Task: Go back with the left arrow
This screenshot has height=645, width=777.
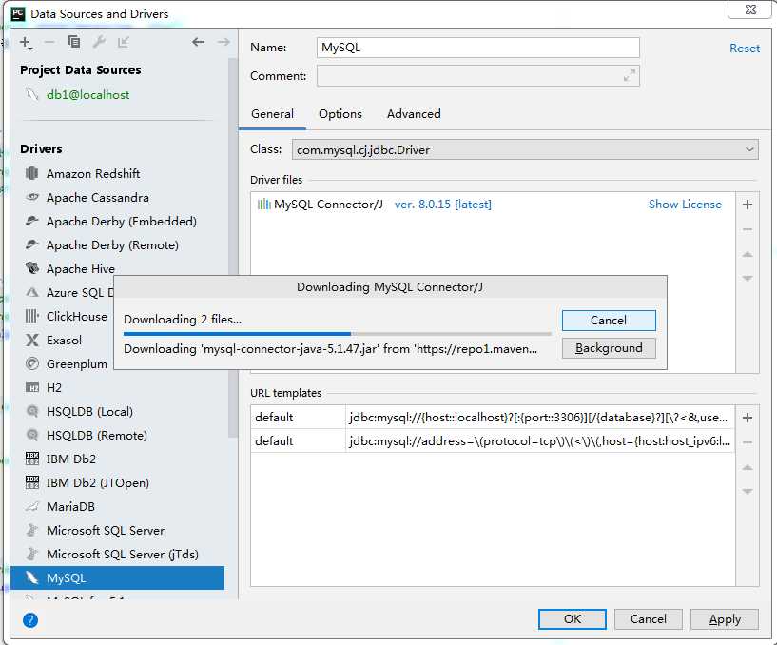Action: point(198,42)
